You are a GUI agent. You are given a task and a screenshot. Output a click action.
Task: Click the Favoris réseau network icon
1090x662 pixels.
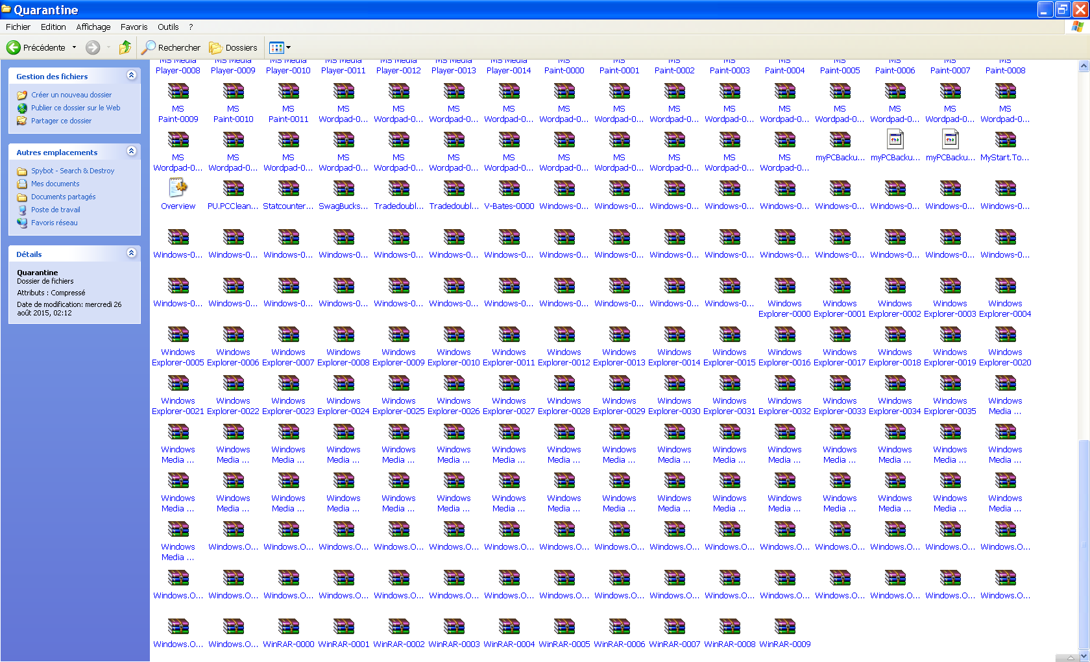tap(22, 223)
